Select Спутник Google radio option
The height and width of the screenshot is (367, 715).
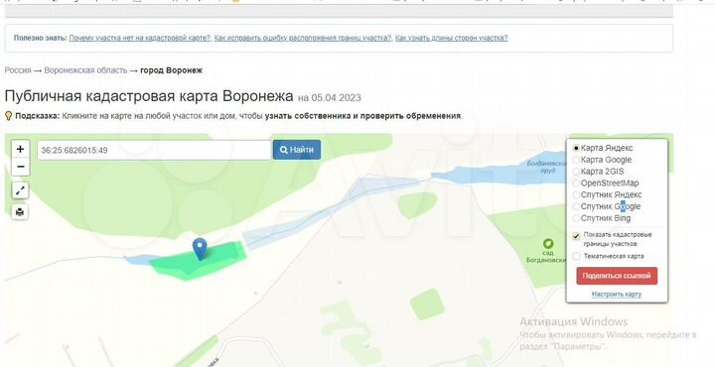576,206
